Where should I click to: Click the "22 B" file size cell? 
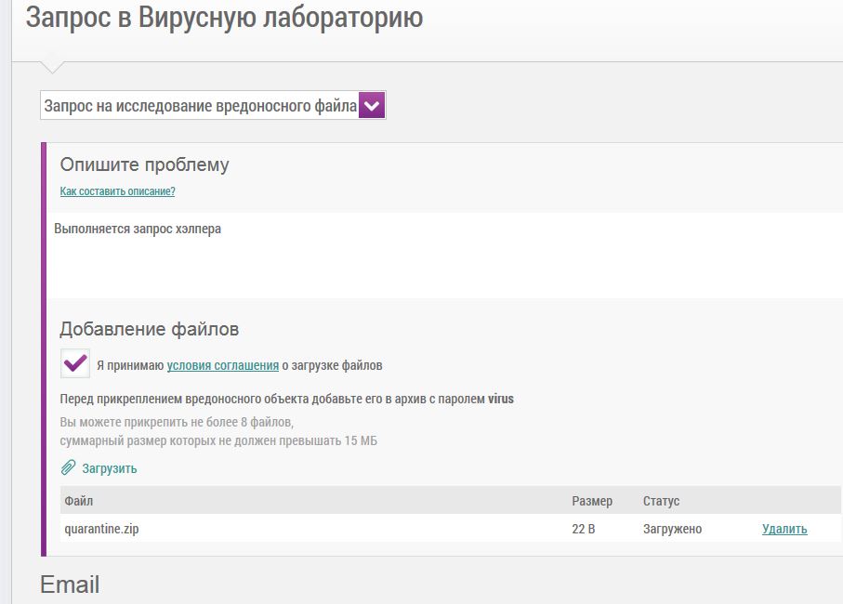(584, 529)
